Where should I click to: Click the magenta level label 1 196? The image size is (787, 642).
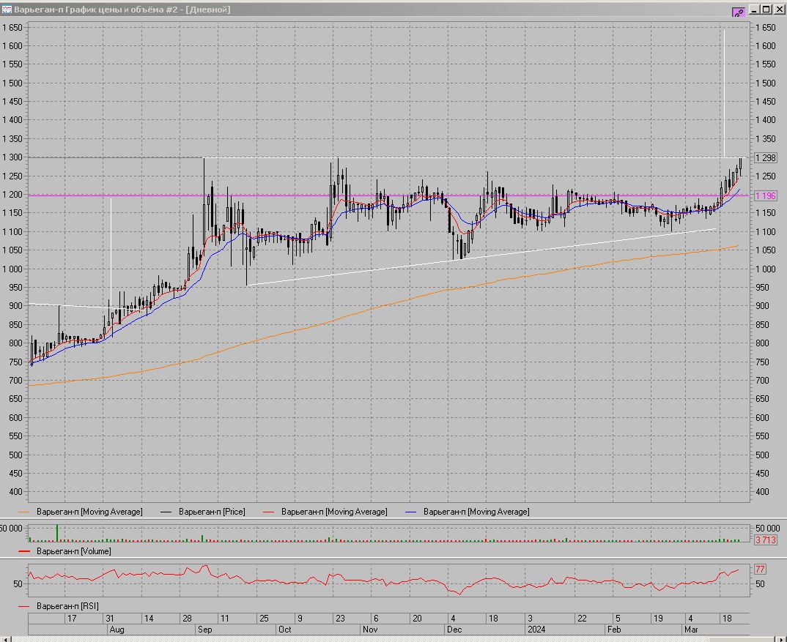point(766,195)
